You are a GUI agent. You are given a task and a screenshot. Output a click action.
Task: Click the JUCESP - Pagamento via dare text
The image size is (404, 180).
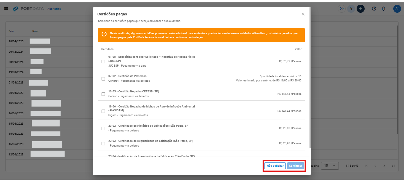coord(127,66)
